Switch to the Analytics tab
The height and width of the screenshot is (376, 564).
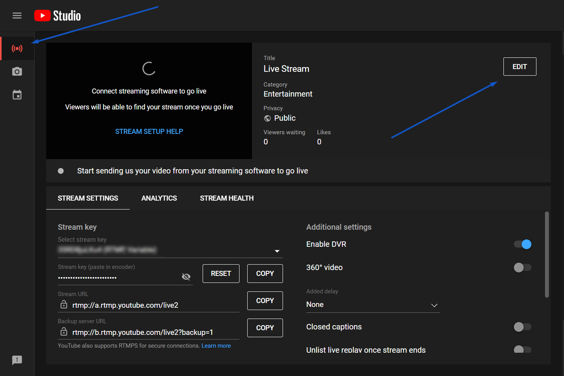pyautogui.click(x=159, y=198)
